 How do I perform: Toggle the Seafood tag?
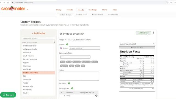pos(95,62)
